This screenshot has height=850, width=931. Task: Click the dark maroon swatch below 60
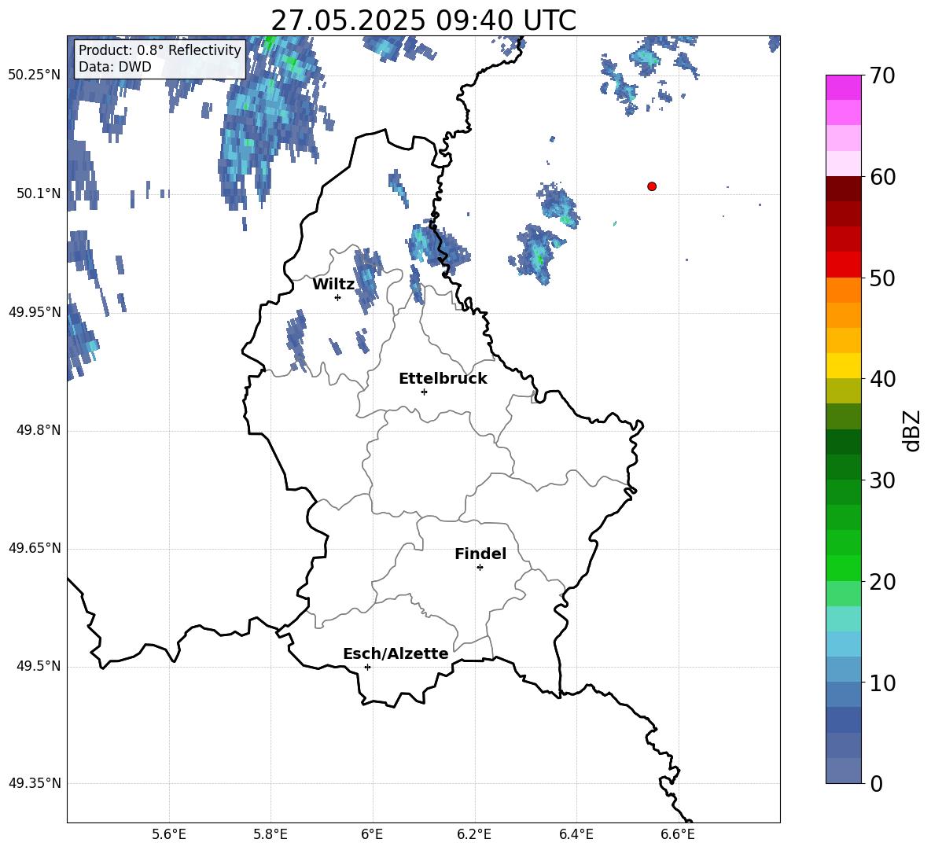click(843, 189)
